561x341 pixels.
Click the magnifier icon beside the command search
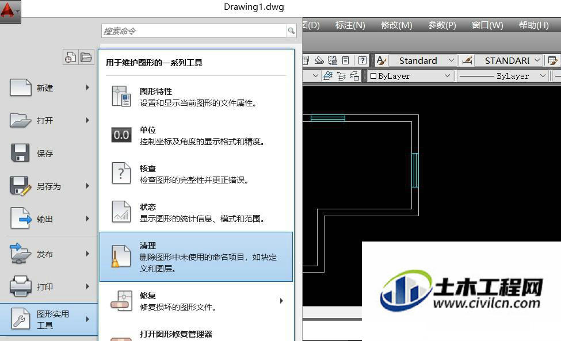[291, 30]
